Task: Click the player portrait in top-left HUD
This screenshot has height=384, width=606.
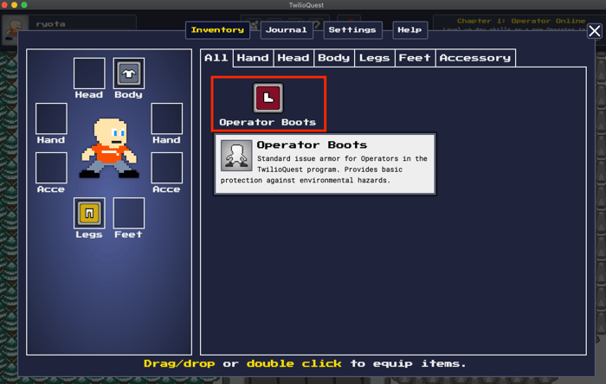Action: [x=15, y=29]
